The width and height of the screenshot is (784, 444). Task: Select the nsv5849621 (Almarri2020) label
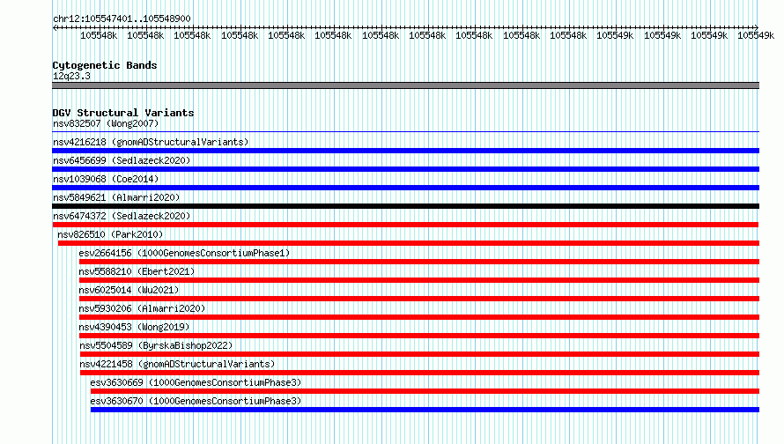pyautogui.click(x=116, y=197)
